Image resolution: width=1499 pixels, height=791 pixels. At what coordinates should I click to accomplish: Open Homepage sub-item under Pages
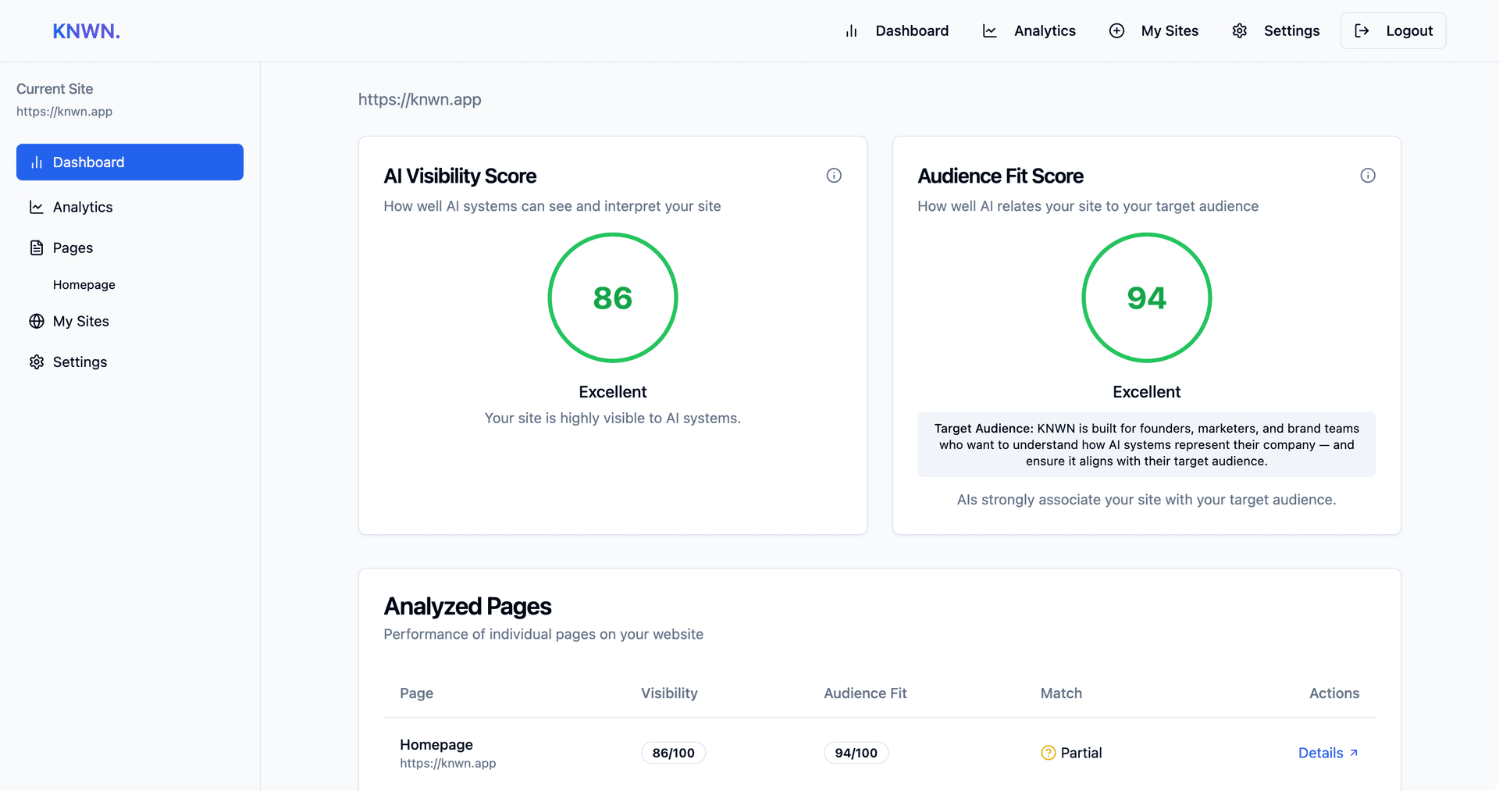pos(84,285)
